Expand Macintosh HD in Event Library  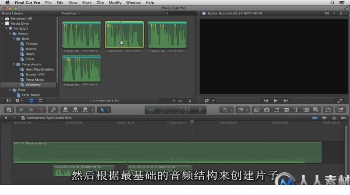point(3,18)
